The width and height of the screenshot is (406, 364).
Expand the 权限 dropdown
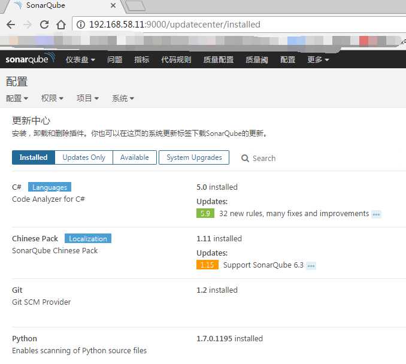point(52,98)
